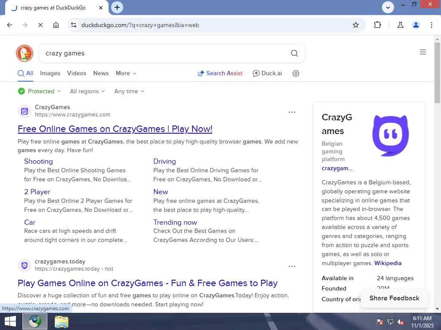Open the Trending now sublink

pos(175,222)
